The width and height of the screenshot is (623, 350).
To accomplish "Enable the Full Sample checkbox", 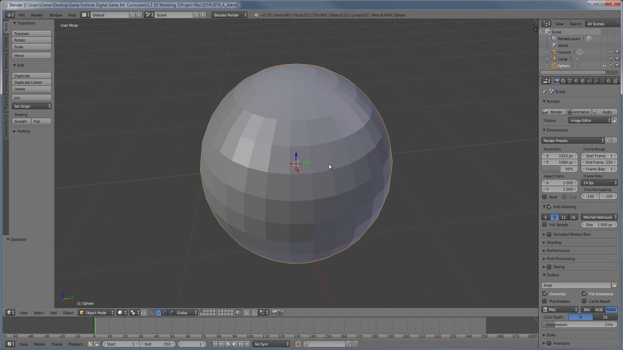I will (x=545, y=225).
